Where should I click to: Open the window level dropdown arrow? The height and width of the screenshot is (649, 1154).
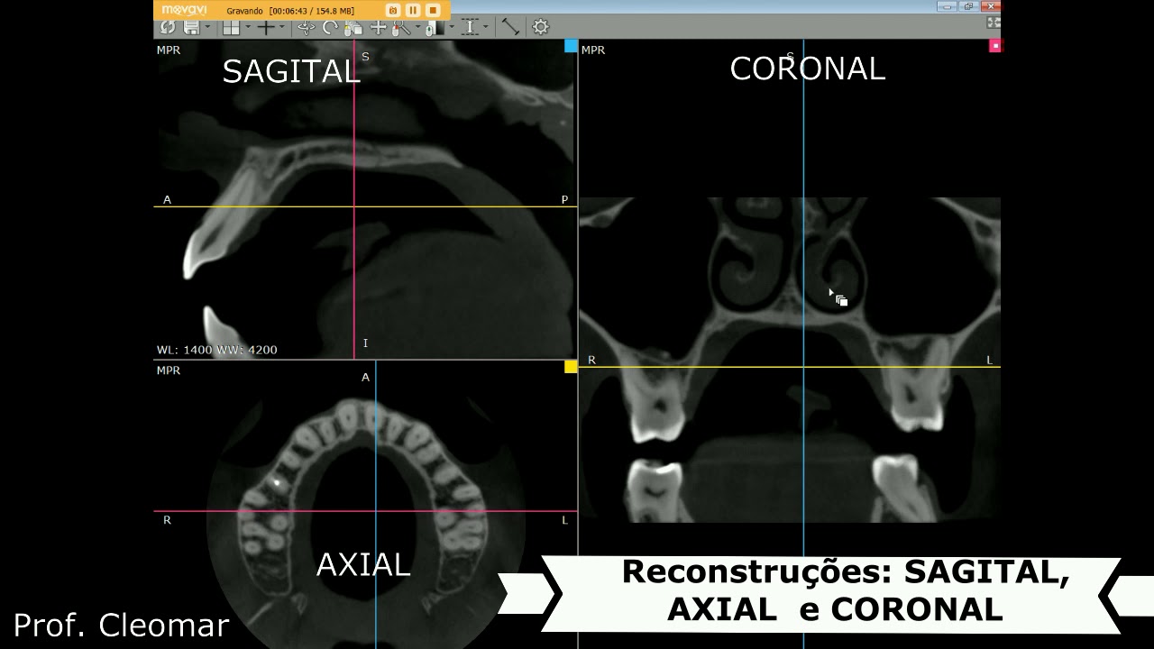(452, 27)
